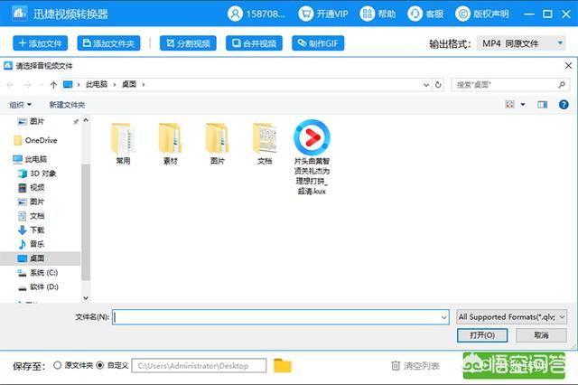Click the navigation pane scroll up arrow
This screenshot has width=578, height=385.
(86, 120)
